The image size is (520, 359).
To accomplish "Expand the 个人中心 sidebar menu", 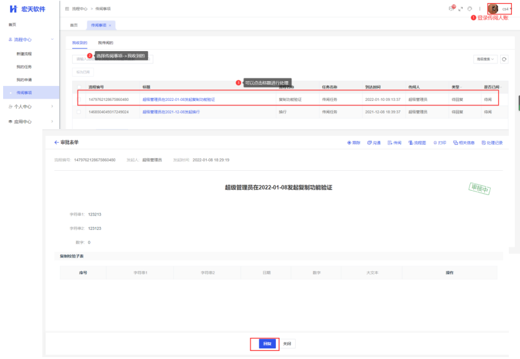I will pyautogui.click(x=30, y=107).
